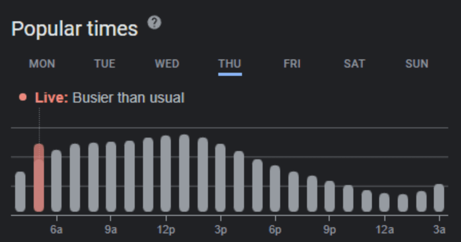
Task: Click the red Live indicator dot
Action: pyautogui.click(x=23, y=97)
